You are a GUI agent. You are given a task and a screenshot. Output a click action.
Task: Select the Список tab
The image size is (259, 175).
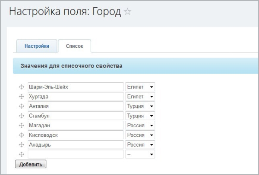pyautogui.click(x=74, y=46)
